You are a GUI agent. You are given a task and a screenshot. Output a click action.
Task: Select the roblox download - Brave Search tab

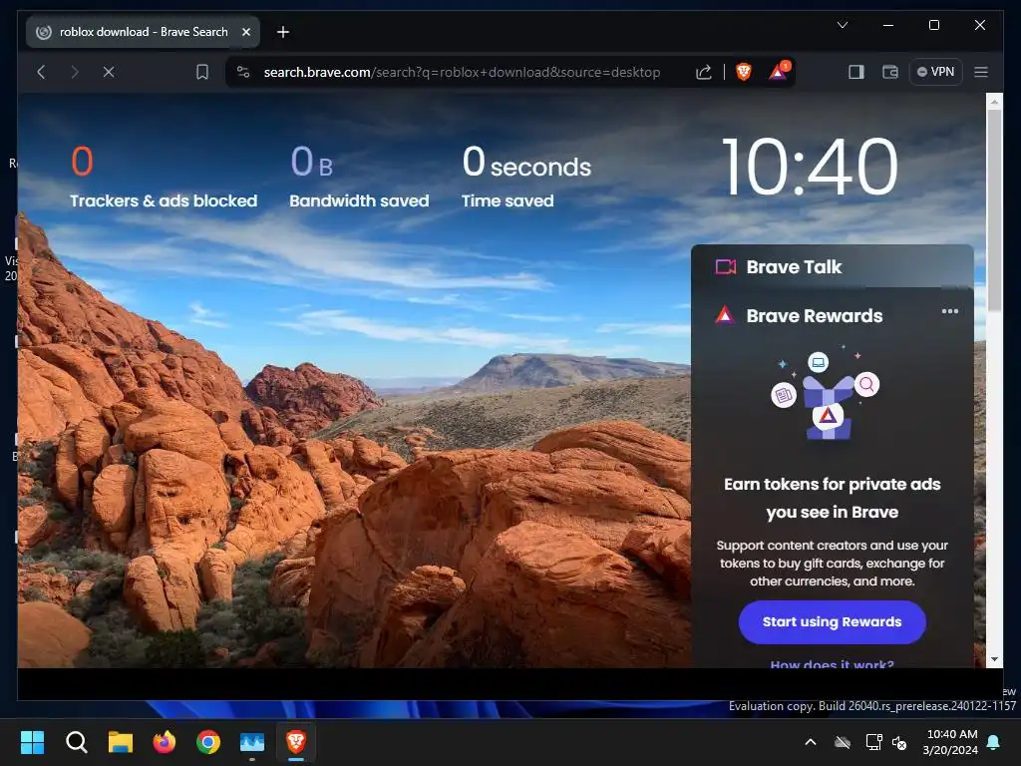point(144,32)
